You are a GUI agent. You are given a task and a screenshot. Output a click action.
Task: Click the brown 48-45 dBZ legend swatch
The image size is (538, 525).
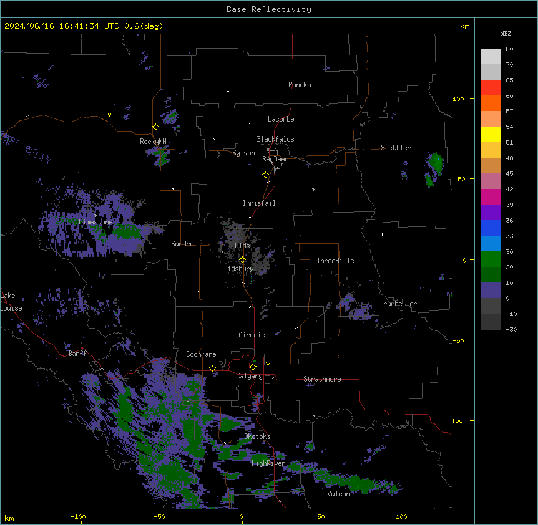(x=491, y=165)
